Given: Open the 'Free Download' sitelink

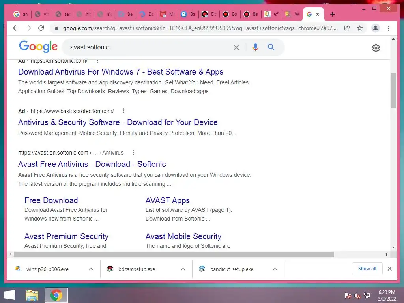Looking at the screenshot, I should (x=51, y=200).
